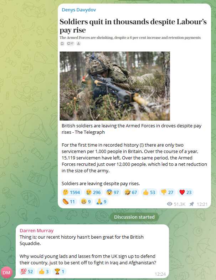The width and height of the screenshot is (216, 280).
Task: Click the hot dog reaction with 11
Action: [69, 202]
